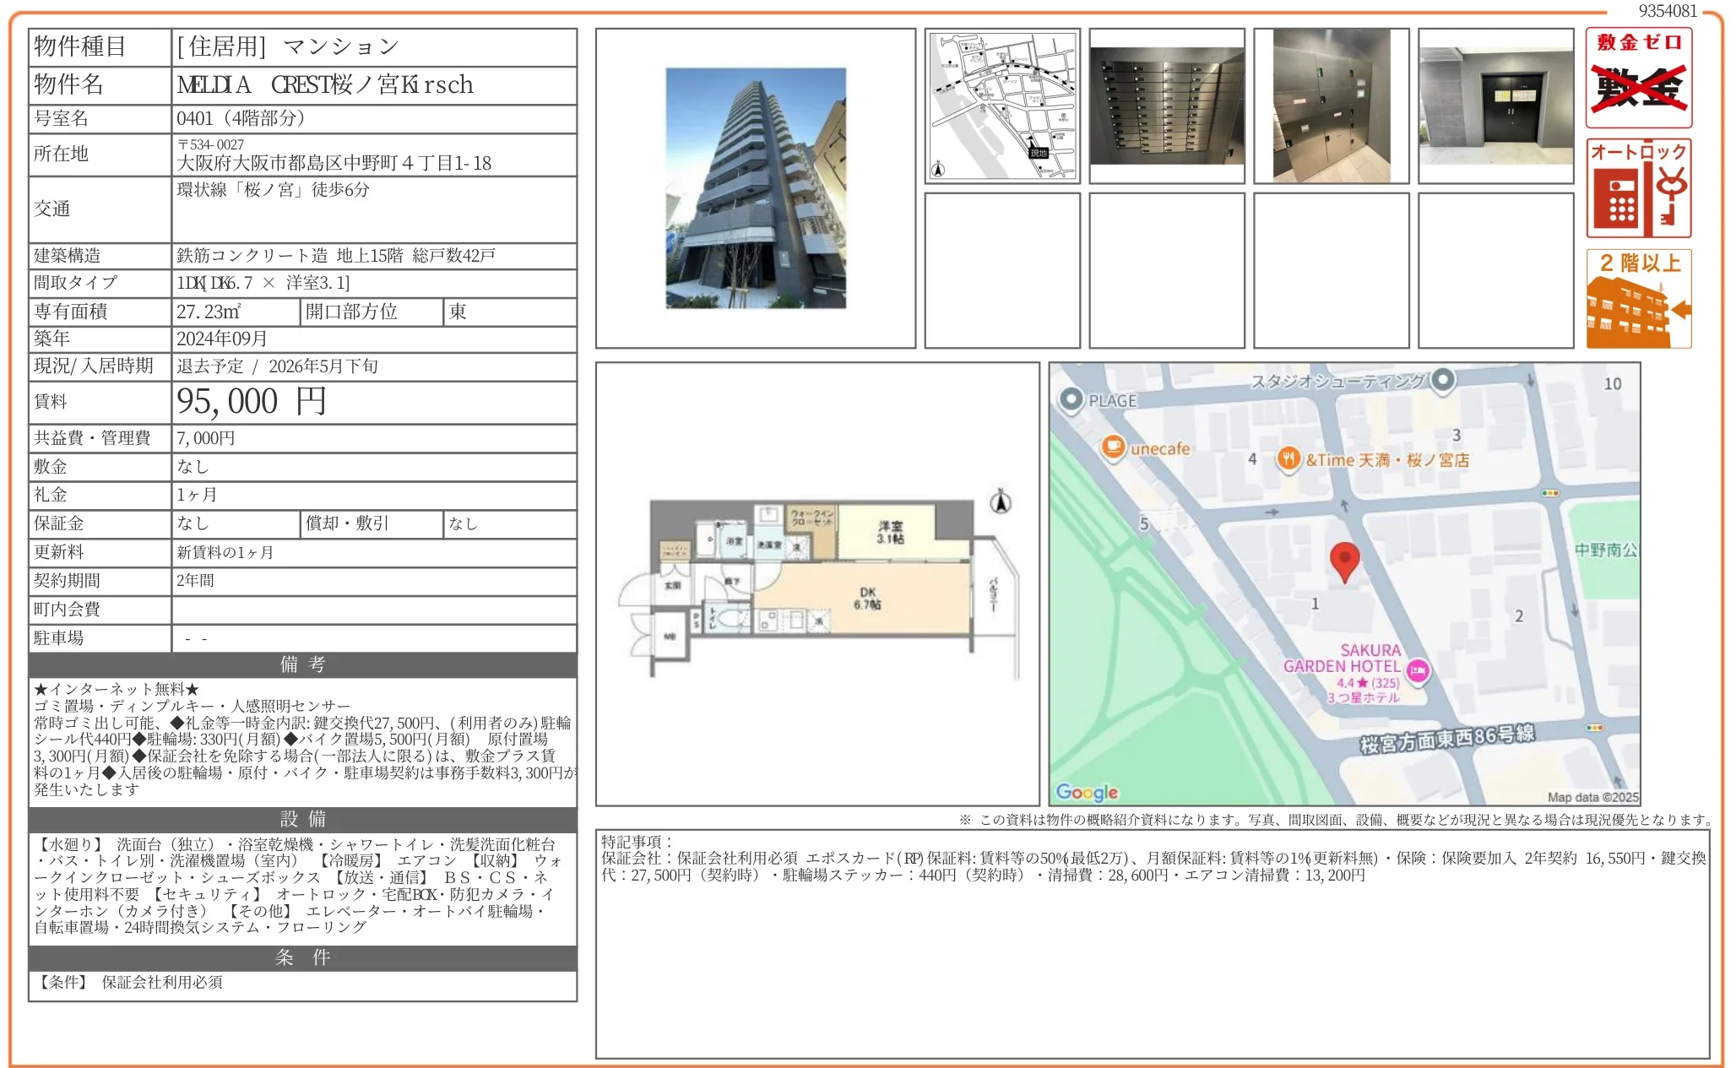Open the building exterior main photo
This screenshot has width=1736, height=1068.
pyautogui.click(x=756, y=188)
